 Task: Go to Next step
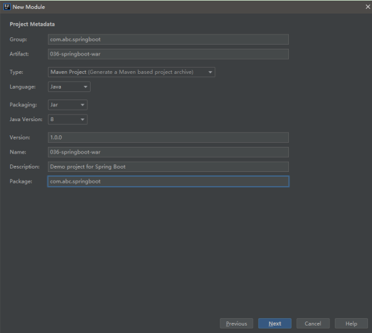[275, 324]
